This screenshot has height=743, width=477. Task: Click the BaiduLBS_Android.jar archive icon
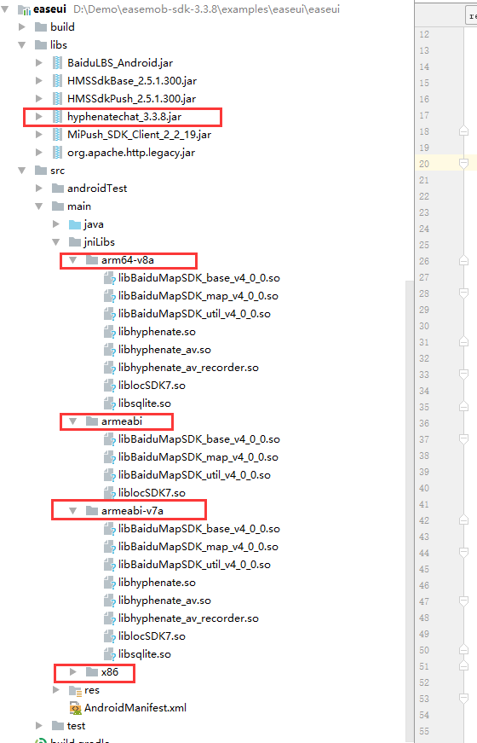(57, 62)
